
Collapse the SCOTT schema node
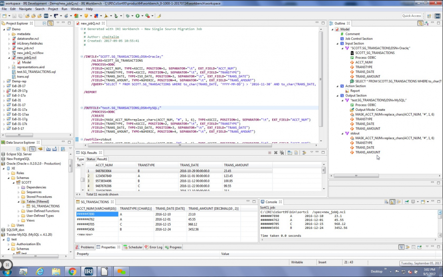click(14, 183)
